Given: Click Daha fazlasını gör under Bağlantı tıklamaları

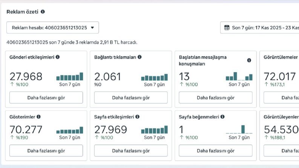Looking at the screenshot, I should pyautogui.click(x=131, y=98).
